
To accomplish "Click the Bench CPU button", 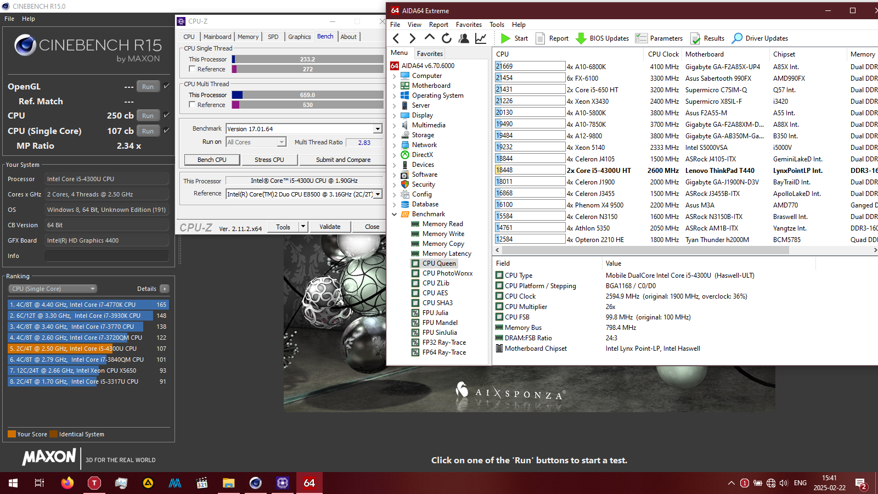I will tap(212, 160).
